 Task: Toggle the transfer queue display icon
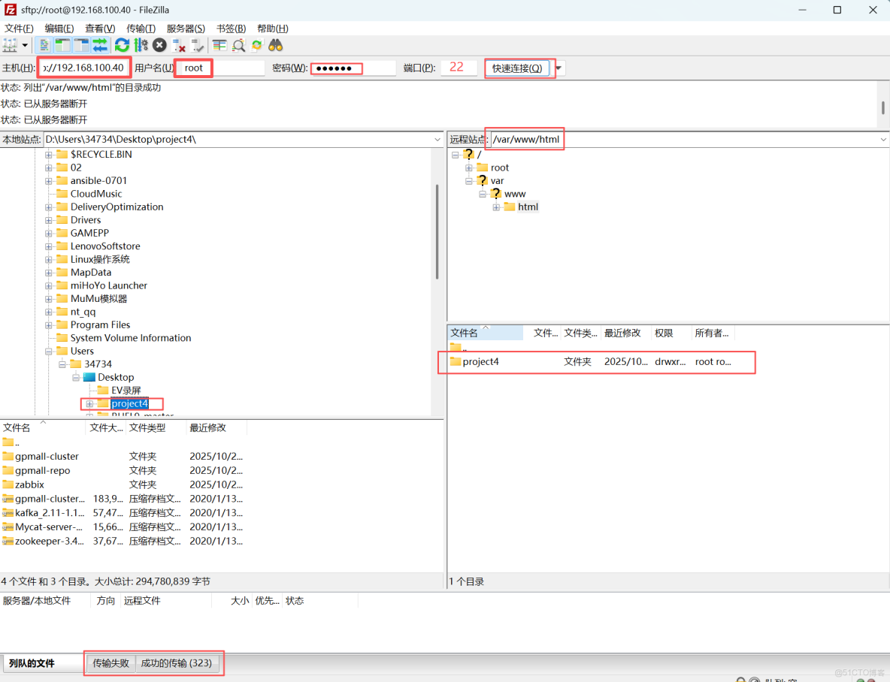click(x=100, y=45)
